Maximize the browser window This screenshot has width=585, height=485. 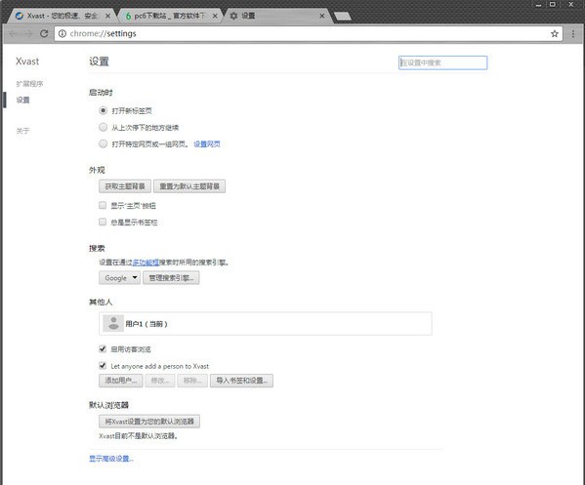[x=553, y=5]
